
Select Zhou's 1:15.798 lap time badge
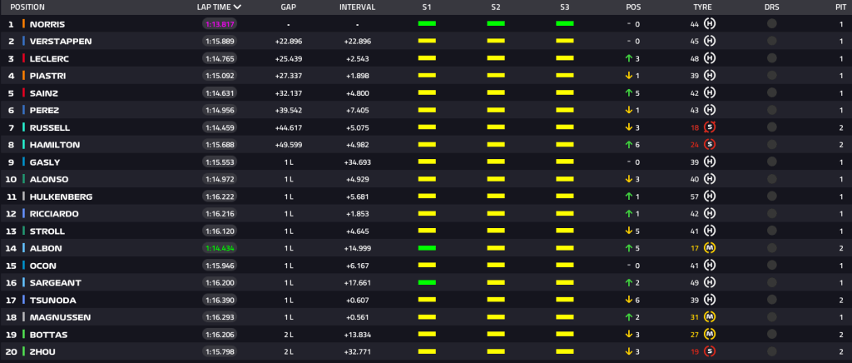pos(220,351)
